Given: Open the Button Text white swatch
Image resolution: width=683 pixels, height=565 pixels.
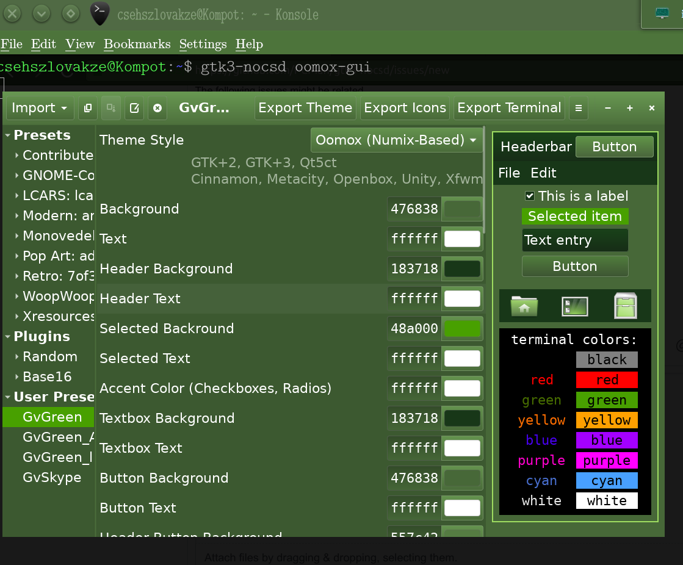Looking at the screenshot, I should coord(462,508).
